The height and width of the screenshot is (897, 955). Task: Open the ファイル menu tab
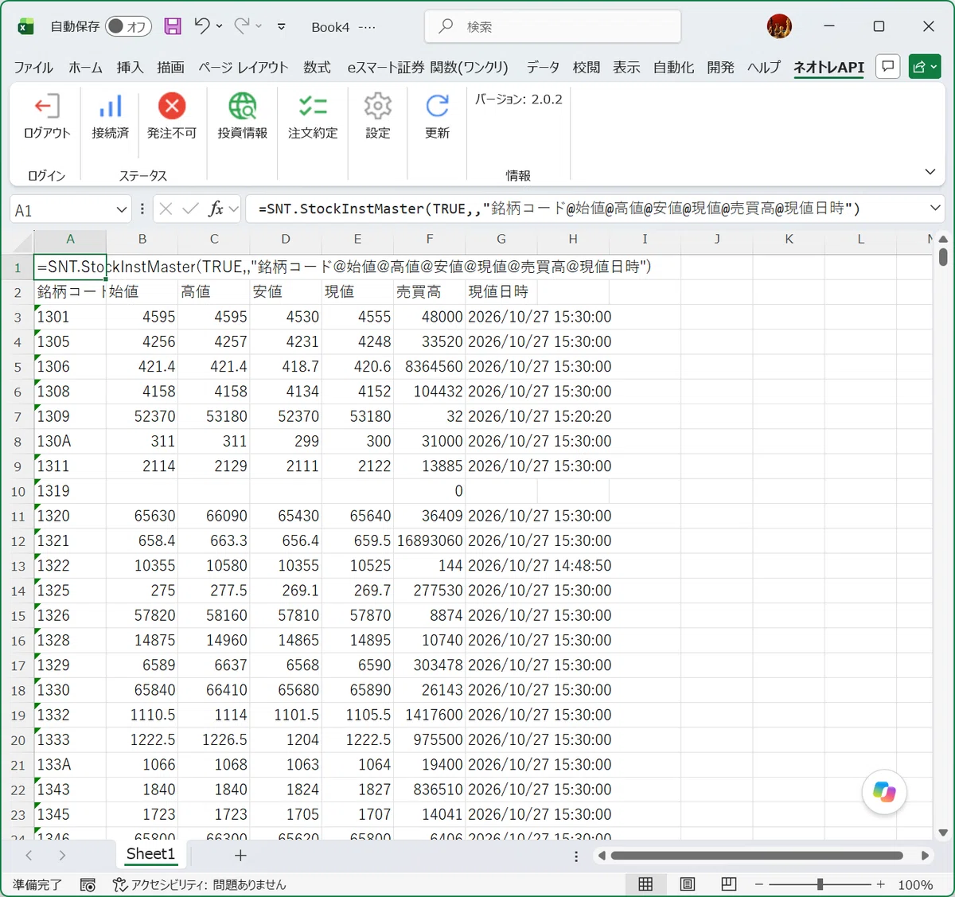(x=33, y=68)
